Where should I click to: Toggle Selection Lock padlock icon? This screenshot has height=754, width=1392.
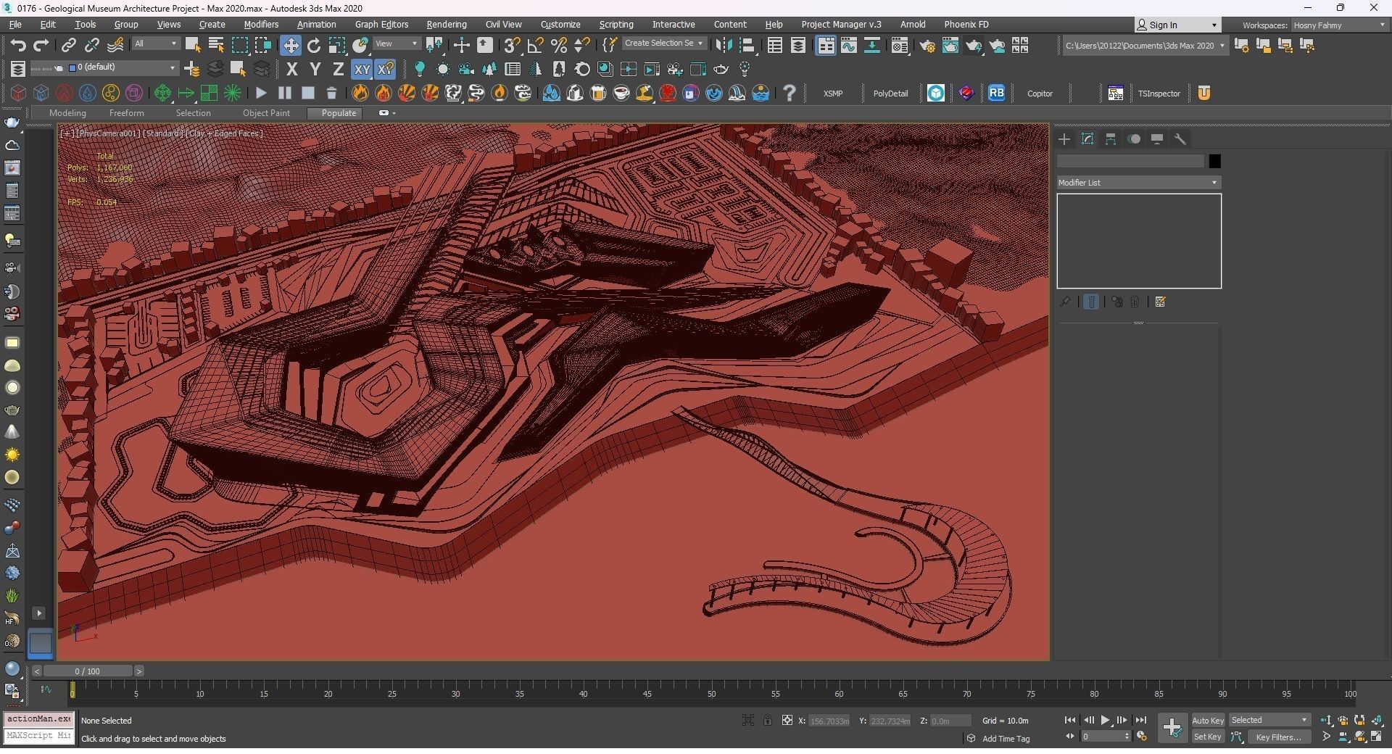coord(767,721)
